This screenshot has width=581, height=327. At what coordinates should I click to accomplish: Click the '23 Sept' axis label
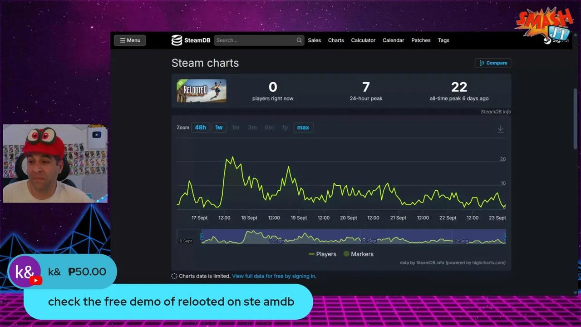coord(497,218)
